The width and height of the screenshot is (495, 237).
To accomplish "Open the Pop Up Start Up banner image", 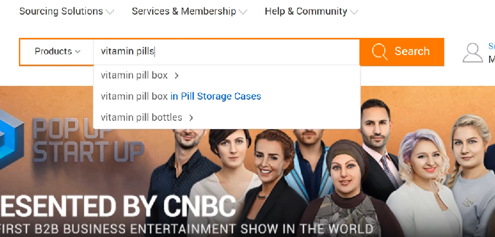I will pyautogui.click(x=247, y=162).
